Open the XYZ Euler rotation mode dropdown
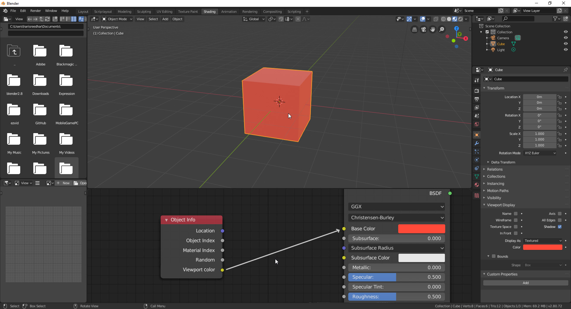The height and width of the screenshot is (309, 571). (540, 153)
